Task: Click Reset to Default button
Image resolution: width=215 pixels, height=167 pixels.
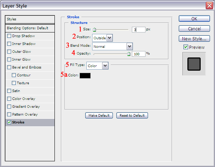Action: [x=132, y=116]
